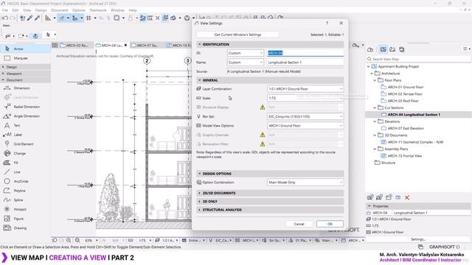Click Cancel in View Settings
472x265 pixels.
pos(299,224)
